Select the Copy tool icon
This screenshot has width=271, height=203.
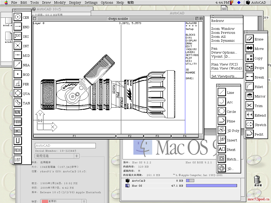[249, 58]
